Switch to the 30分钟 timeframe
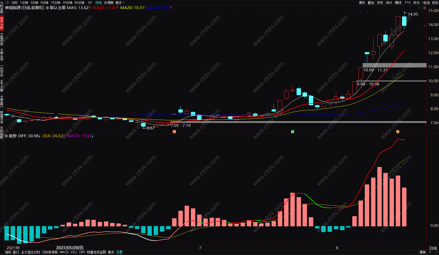439x255 pixels. 67,3
